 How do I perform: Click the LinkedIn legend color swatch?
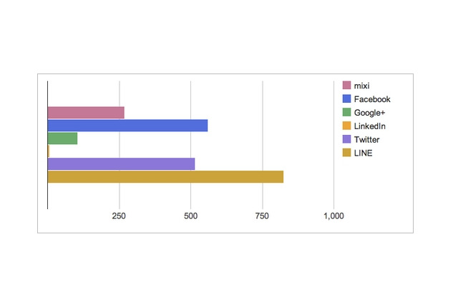(346, 126)
